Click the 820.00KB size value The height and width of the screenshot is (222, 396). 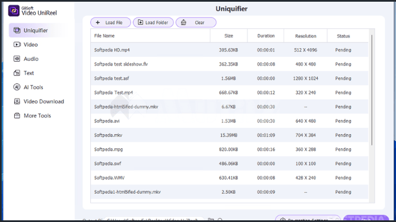coord(229,150)
